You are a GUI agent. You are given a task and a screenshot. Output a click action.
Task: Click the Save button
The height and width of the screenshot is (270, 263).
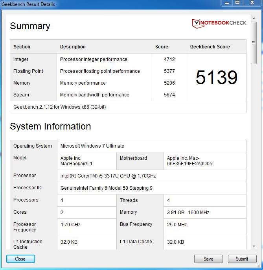pyautogui.click(x=208, y=259)
